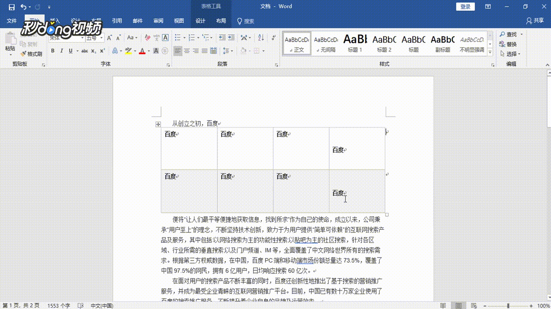
Task: Toggle bold formatting
Action: click(53, 51)
